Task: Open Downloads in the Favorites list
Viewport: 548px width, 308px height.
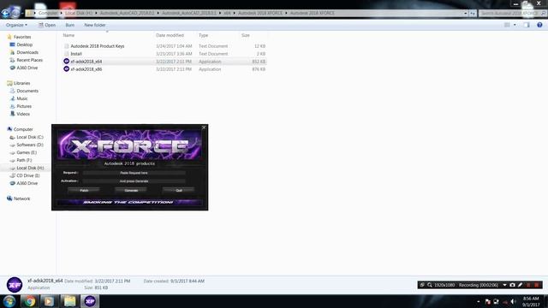Action: coord(27,52)
